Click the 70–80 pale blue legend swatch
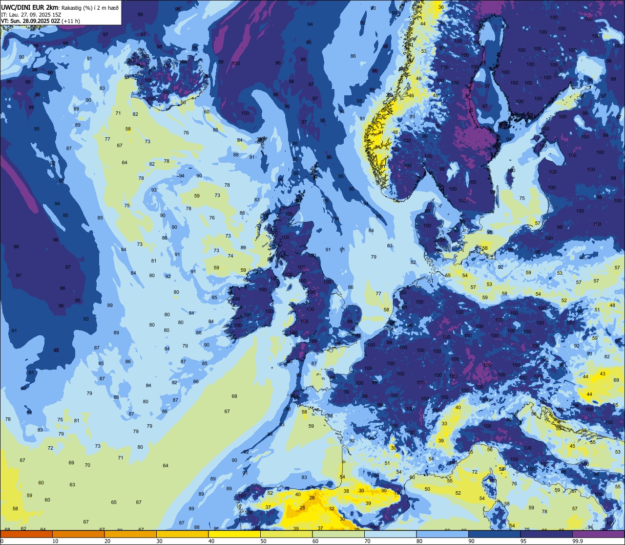Image resolution: width=625 pixels, height=545 pixels. [390, 534]
